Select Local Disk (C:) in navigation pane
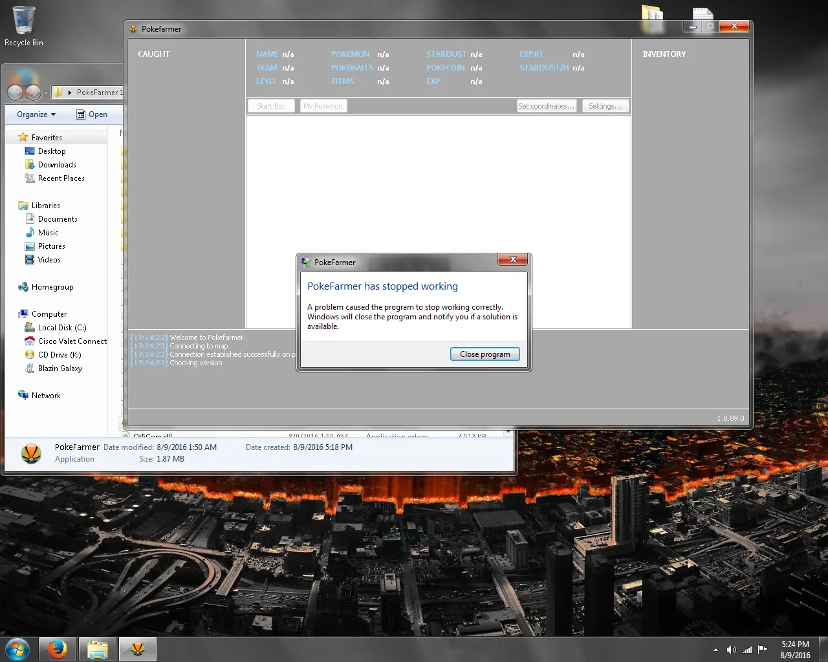The width and height of the screenshot is (828, 662). (61, 328)
